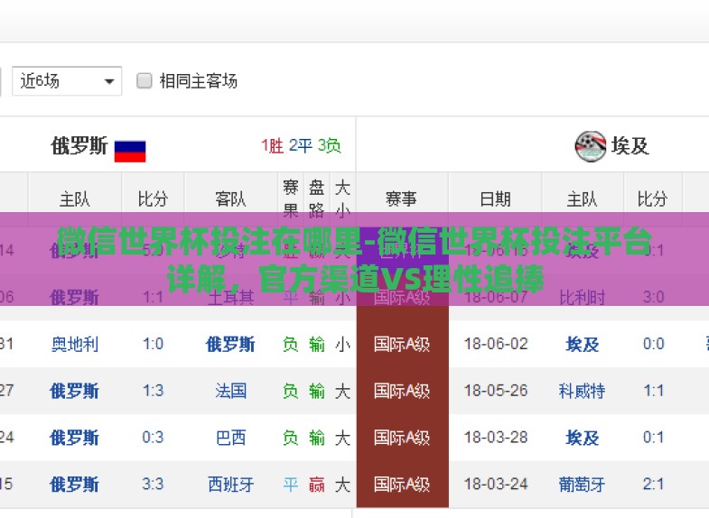
Task: Open the 近6场 match count dropdown
Action: 67,81
